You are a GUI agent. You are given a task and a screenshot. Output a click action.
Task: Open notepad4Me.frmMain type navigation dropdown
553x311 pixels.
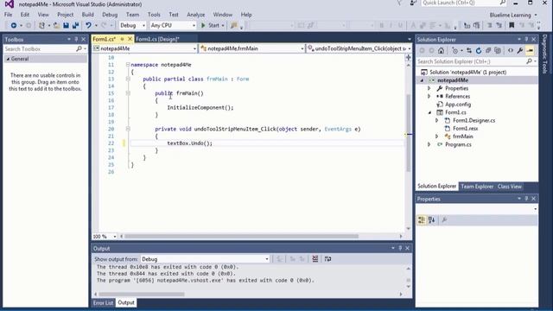[251, 48]
